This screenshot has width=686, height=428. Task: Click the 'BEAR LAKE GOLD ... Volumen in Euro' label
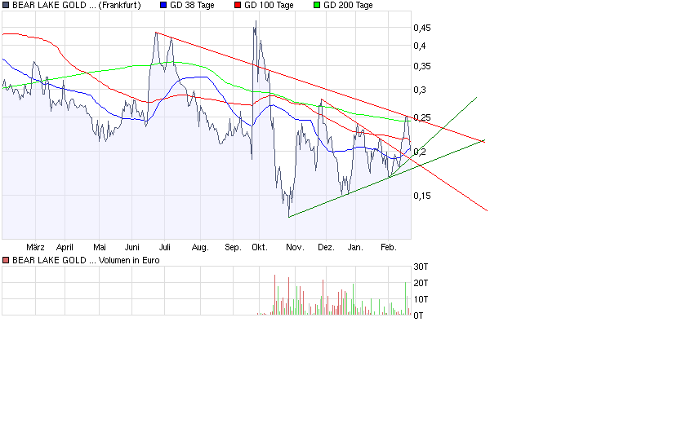pos(86,260)
